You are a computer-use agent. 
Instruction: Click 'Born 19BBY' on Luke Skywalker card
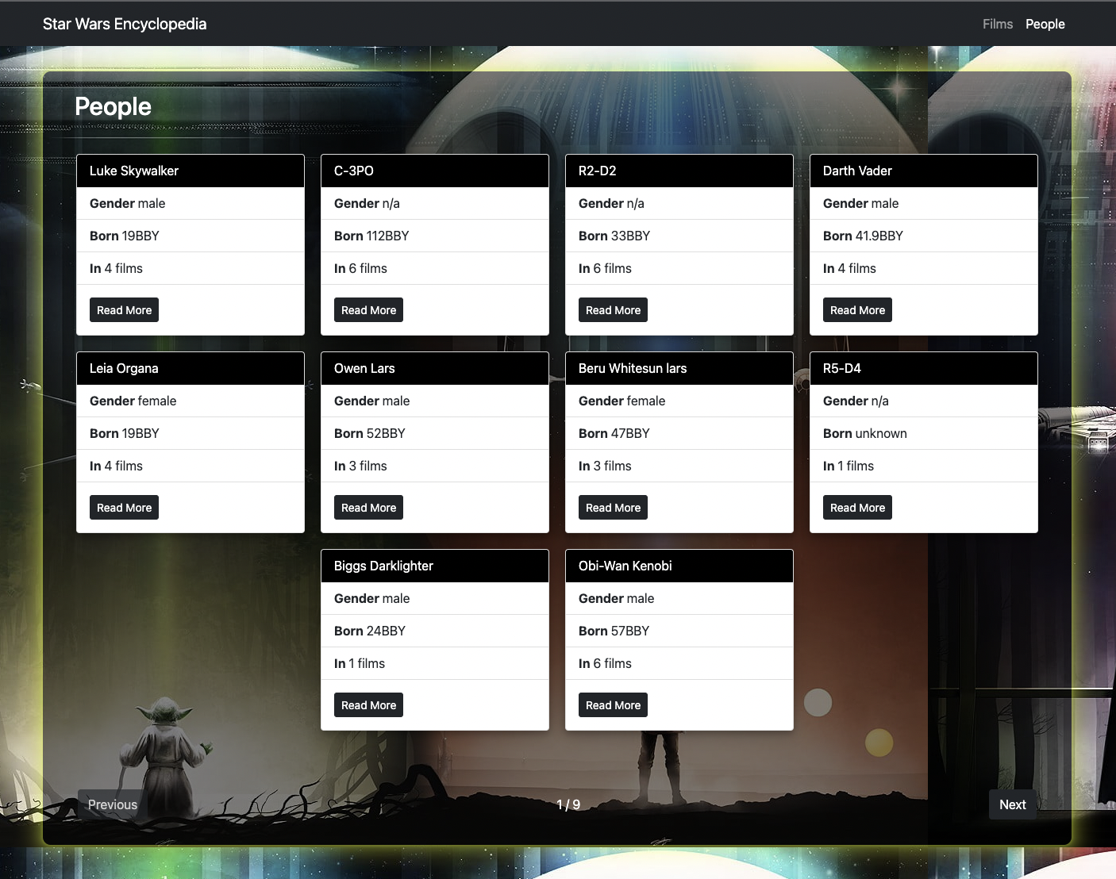(x=190, y=236)
